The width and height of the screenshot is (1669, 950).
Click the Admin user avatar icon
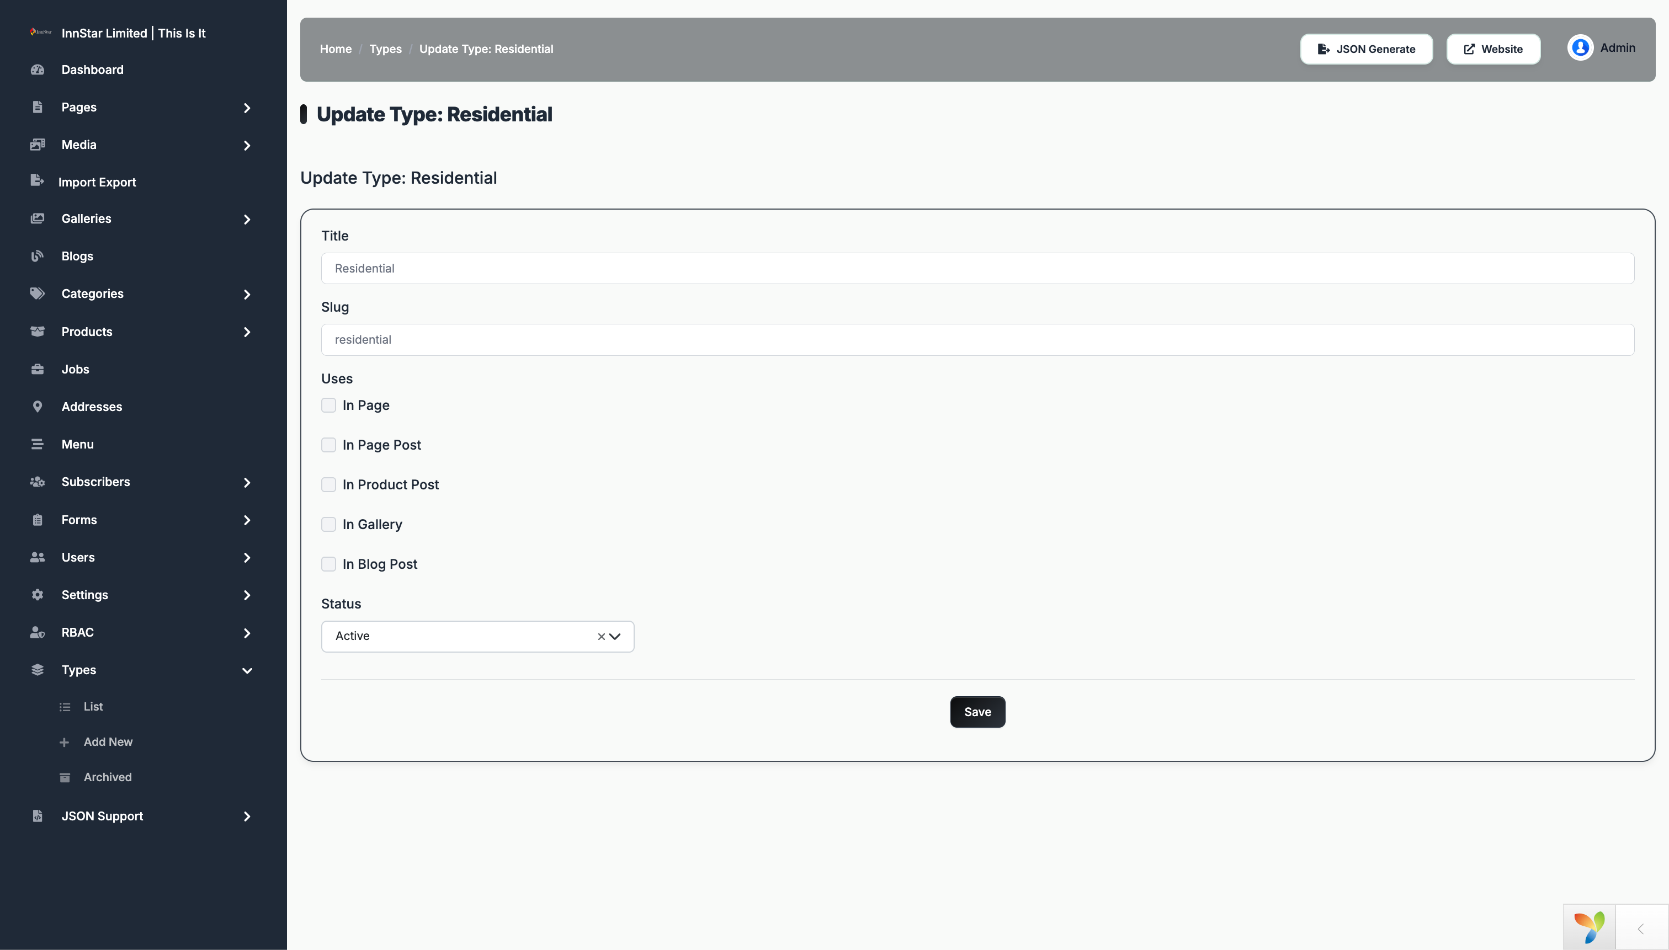1580,49
